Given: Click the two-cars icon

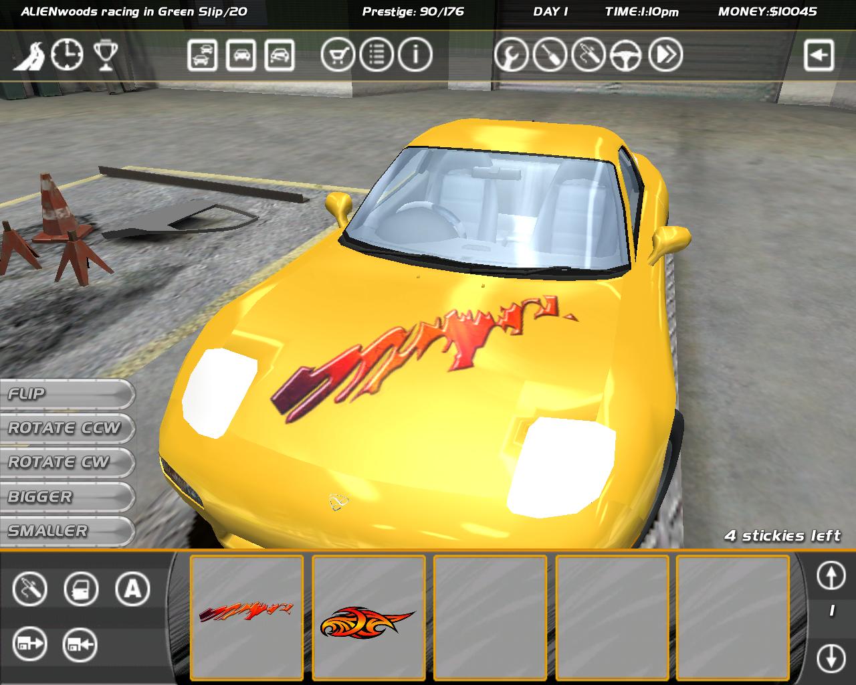Looking at the screenshot, I should (203, 55).
